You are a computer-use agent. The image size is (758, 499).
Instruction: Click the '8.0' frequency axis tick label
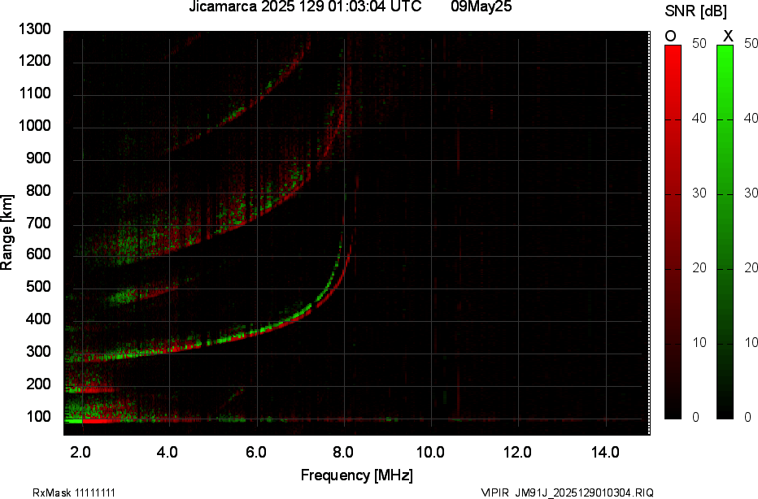(x=342, y=453)
